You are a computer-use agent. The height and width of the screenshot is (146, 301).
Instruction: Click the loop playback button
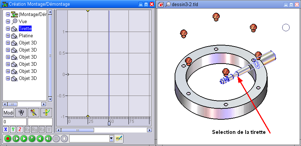(32, 139)
